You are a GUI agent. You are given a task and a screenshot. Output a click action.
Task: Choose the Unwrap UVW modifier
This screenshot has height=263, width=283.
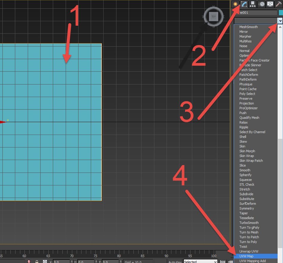[249, 251]
